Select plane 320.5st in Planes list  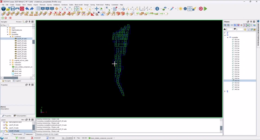[x=237, y=59]
